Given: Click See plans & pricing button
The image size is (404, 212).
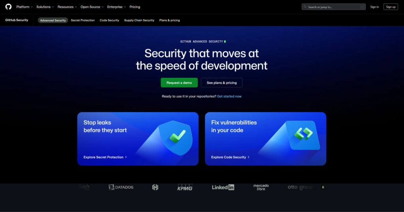Looking at the screenshot, I should point(222,83).
